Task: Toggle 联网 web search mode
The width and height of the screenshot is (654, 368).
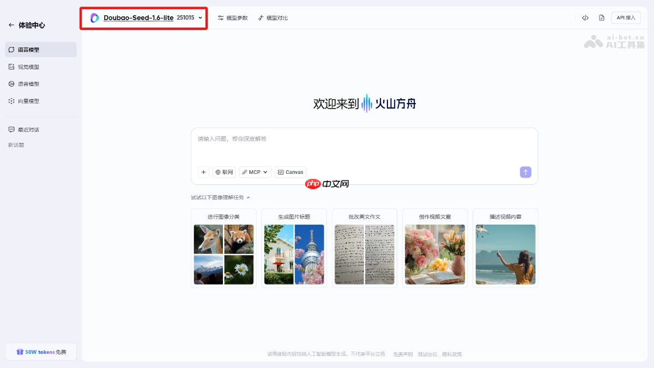Action: tap(223, 172)
